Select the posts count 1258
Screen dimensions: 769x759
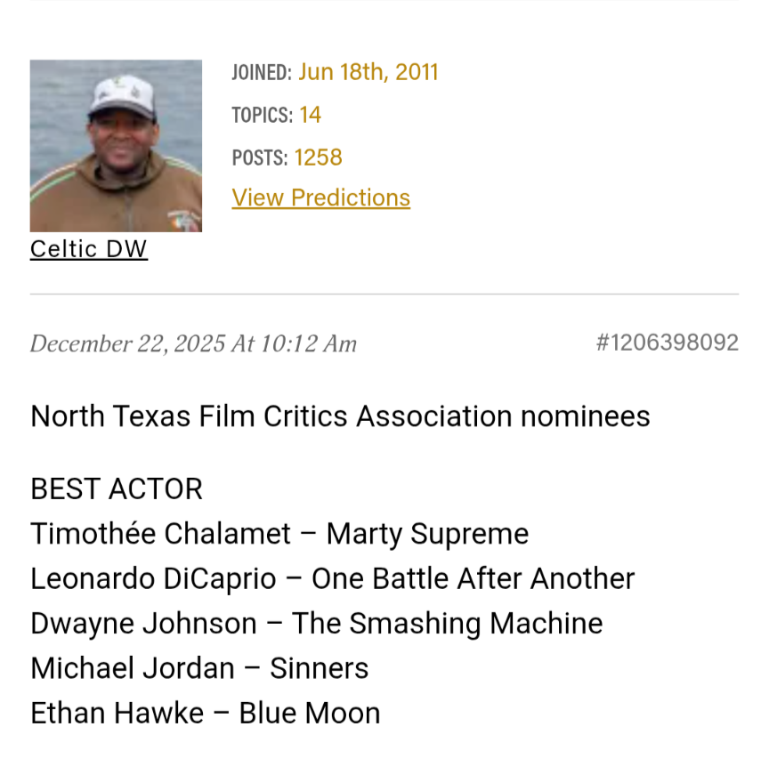[318, 157]
